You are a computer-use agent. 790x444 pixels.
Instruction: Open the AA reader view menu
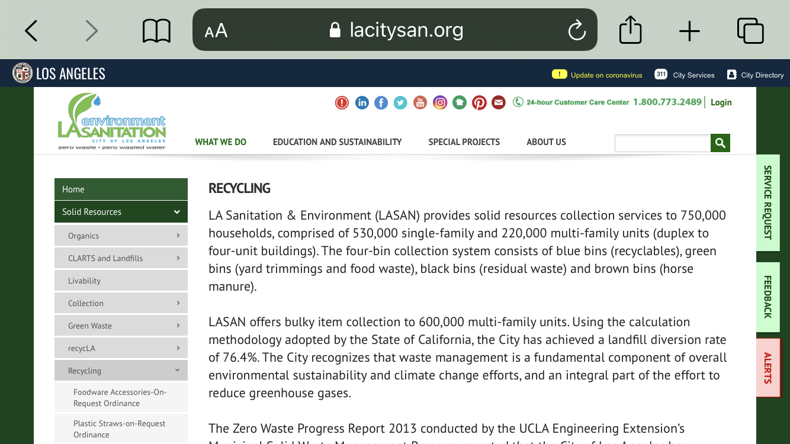point(216,31)
